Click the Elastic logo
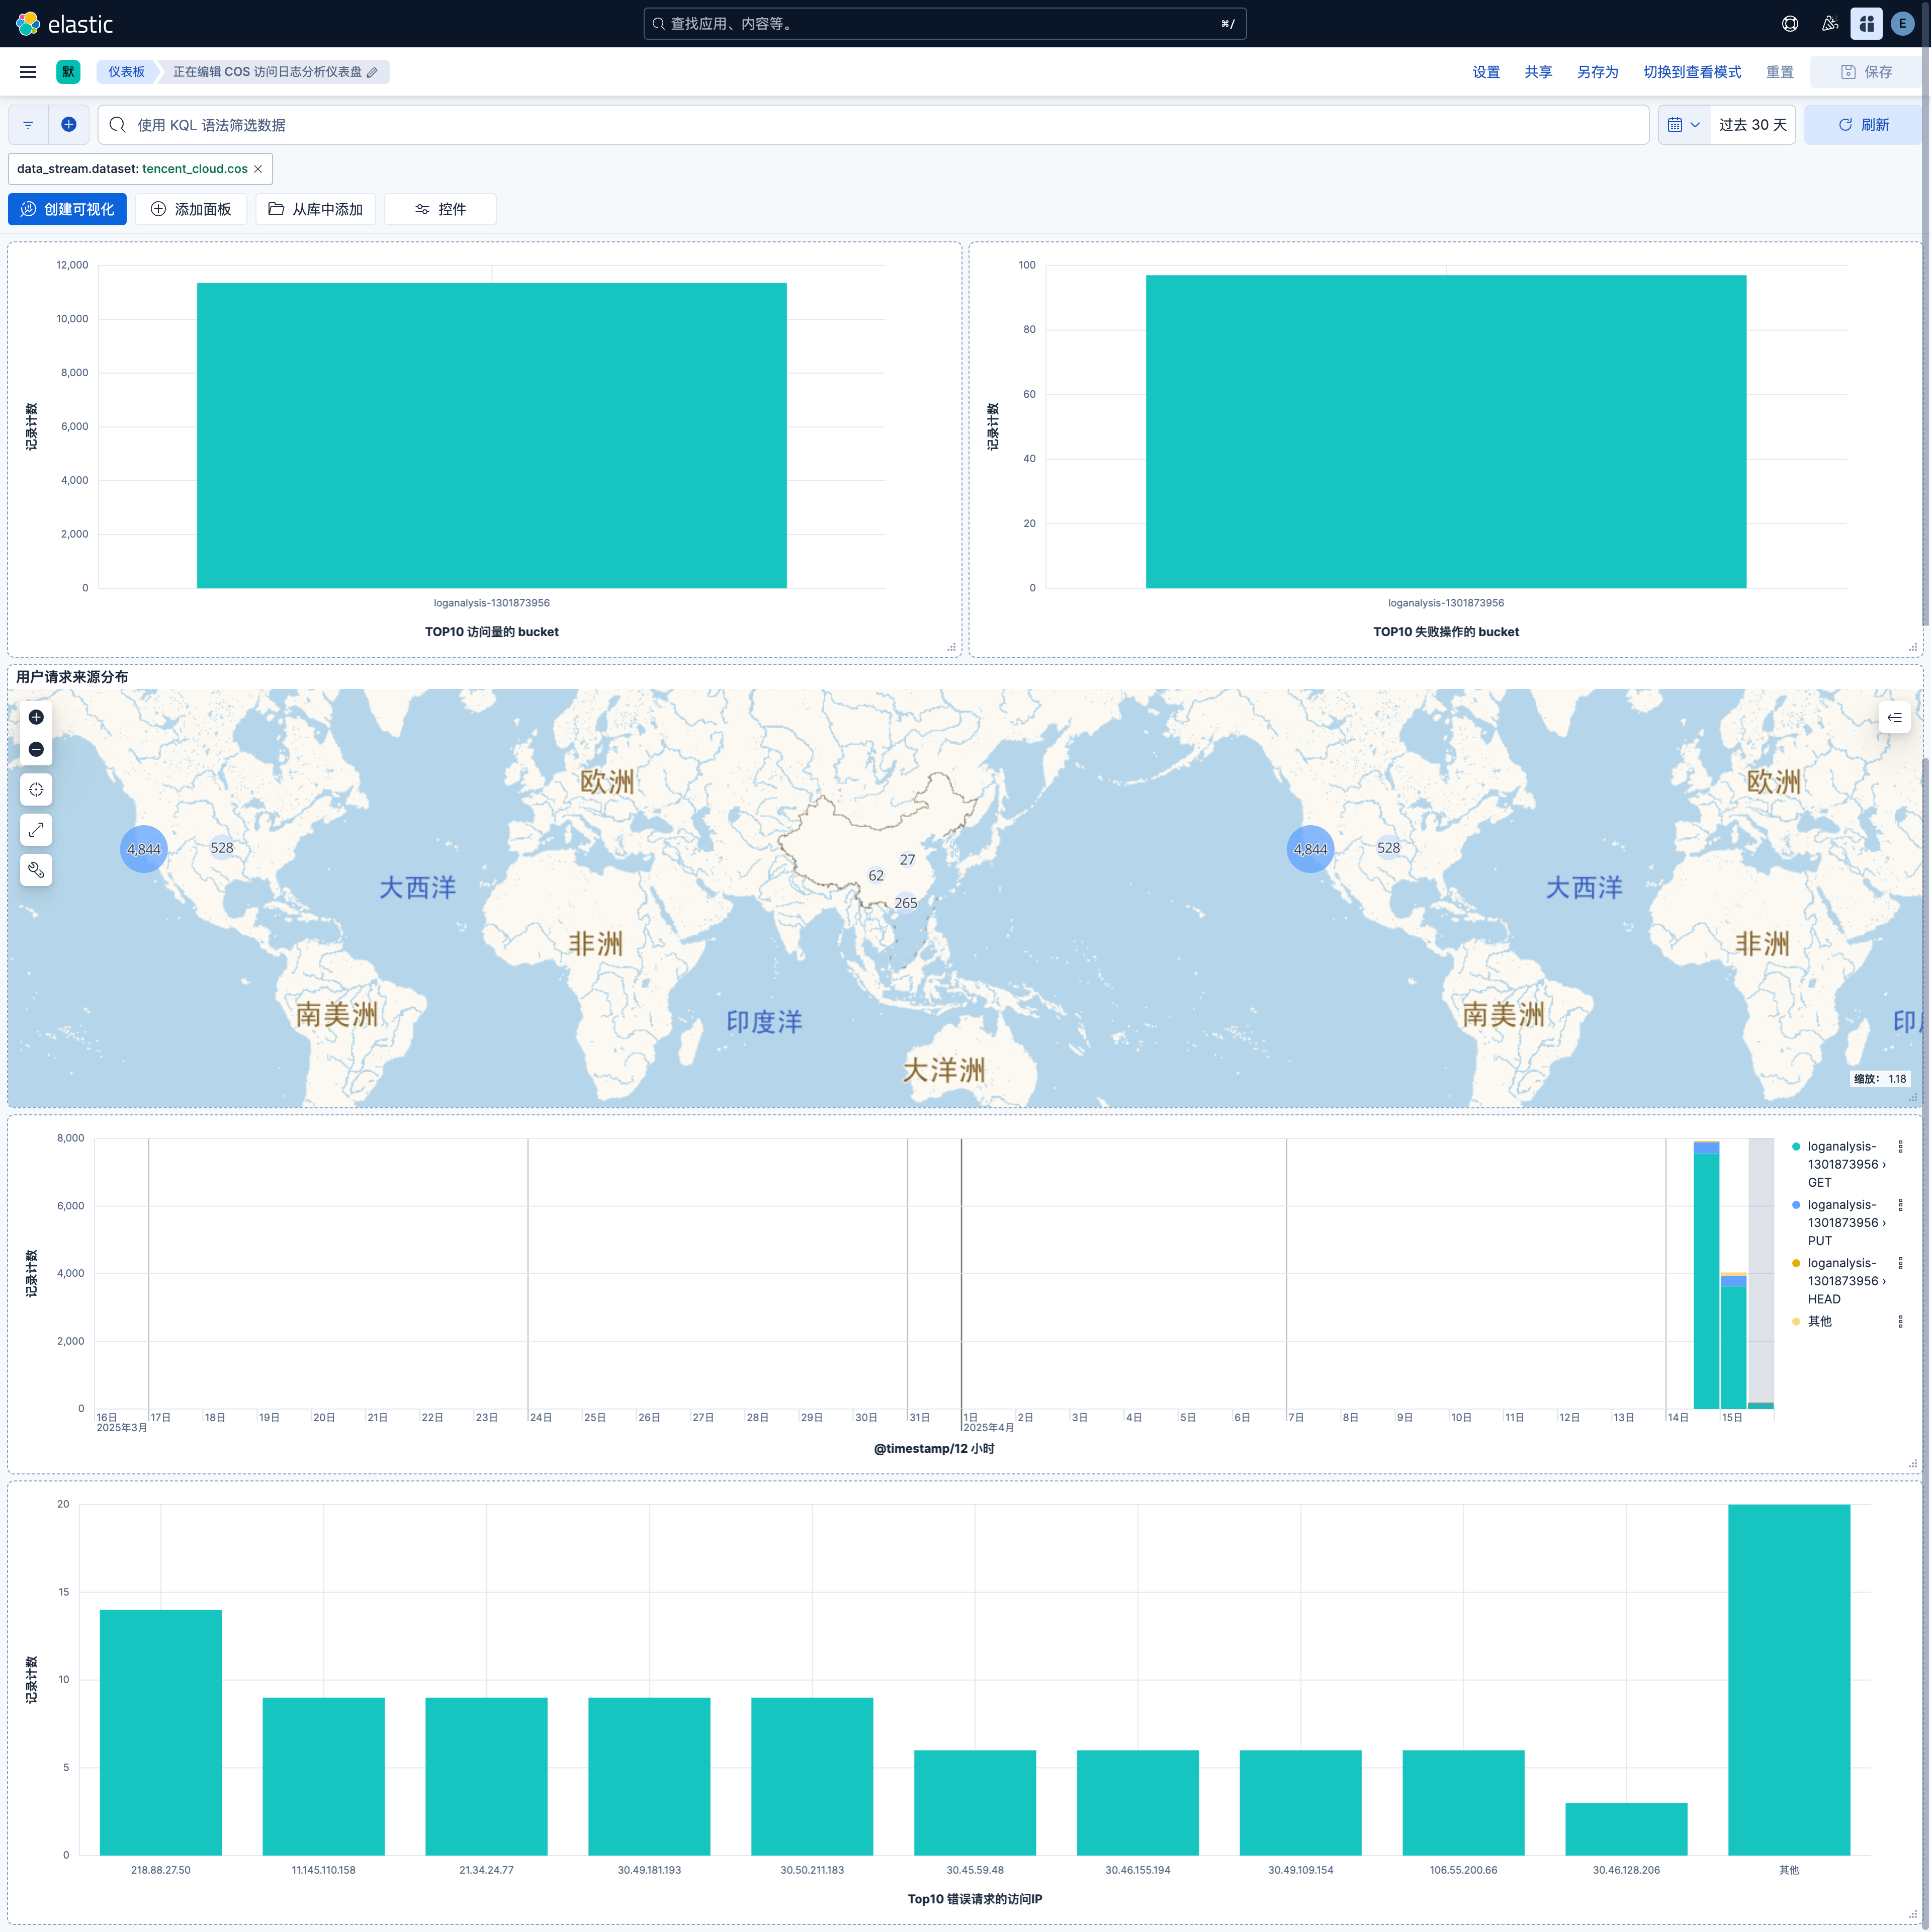The image size is (1931, 1932). click(x=64, y=23)
